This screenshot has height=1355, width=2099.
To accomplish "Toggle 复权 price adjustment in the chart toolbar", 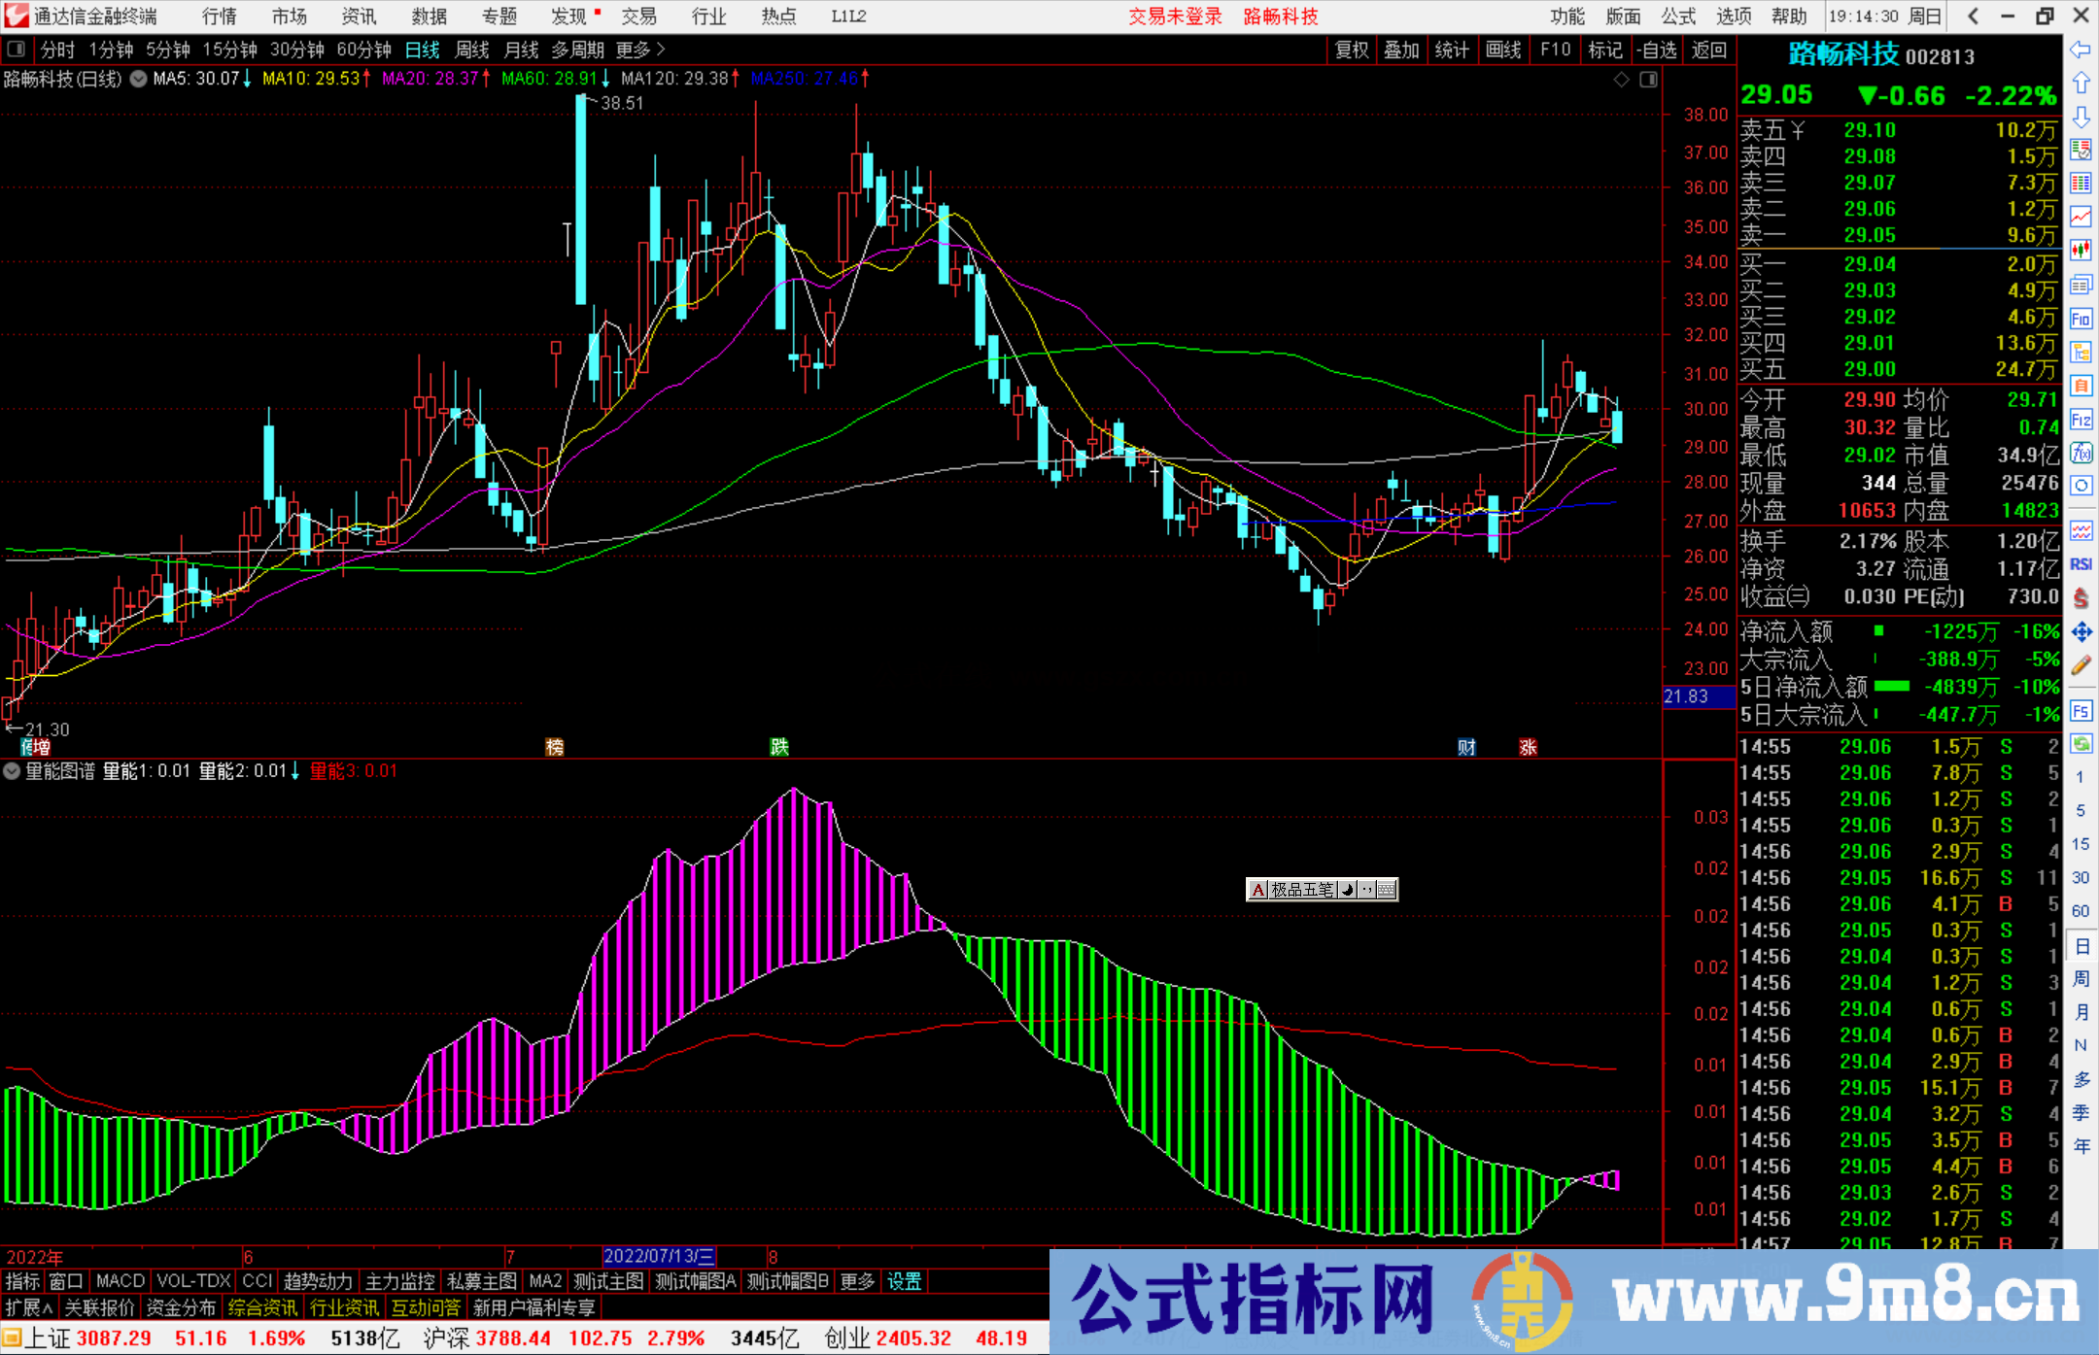I will pyautogui.click(x=1351, y=50).
